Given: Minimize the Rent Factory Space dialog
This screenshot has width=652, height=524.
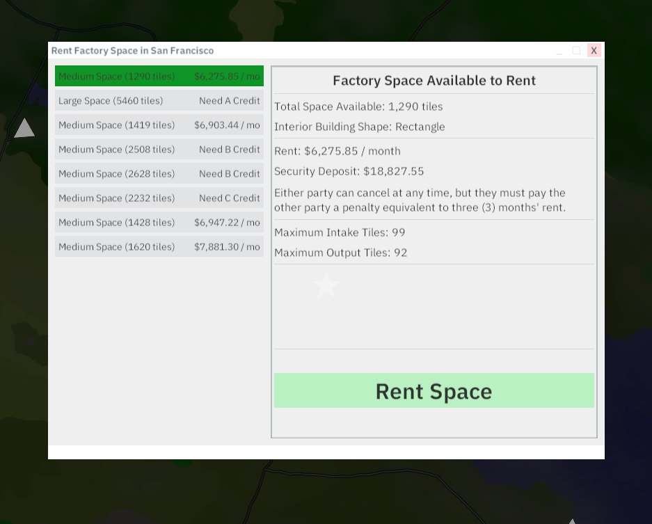Looking at the screenshot, I should (x=559, y=51).
